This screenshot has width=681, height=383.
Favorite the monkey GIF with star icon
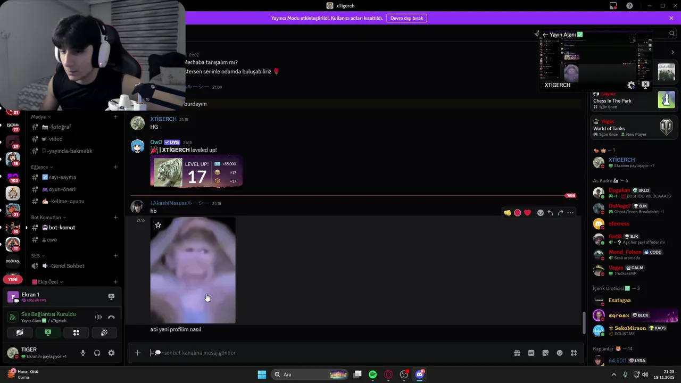(x=158, y=225)
